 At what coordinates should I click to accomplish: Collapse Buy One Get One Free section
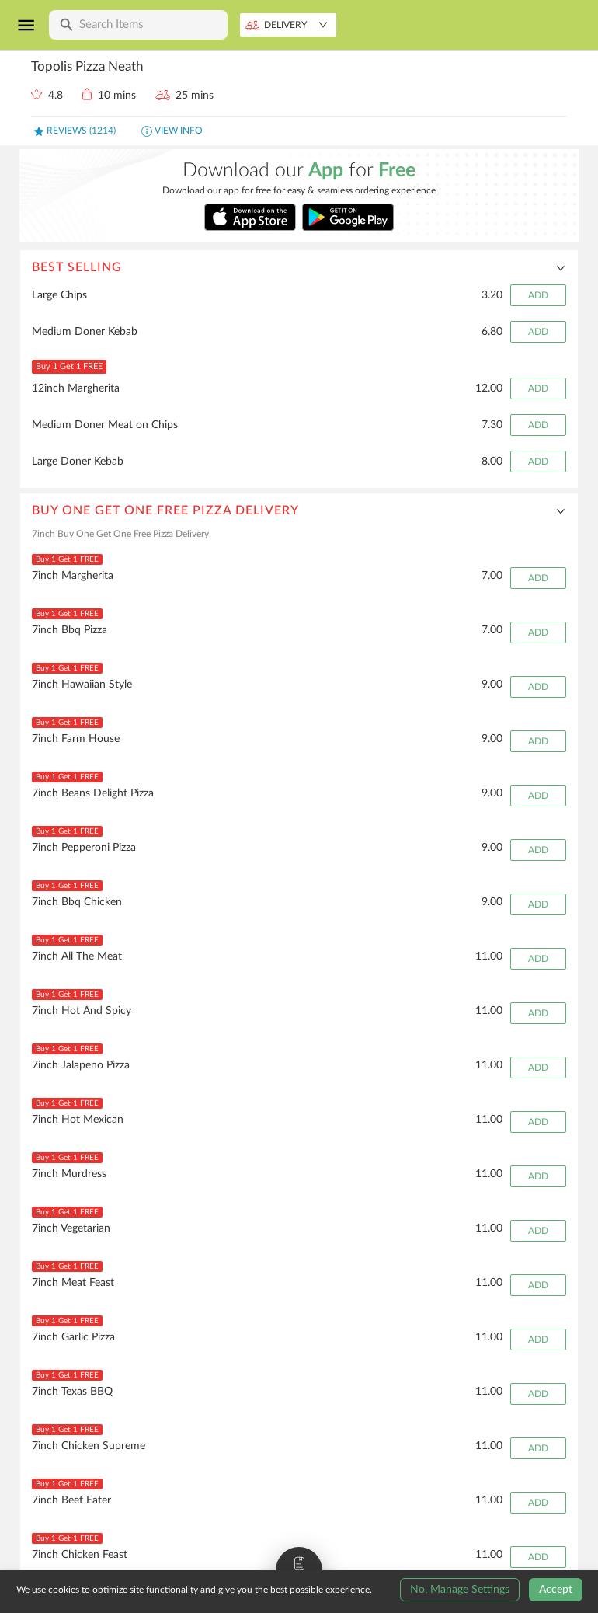coord(561,511)
